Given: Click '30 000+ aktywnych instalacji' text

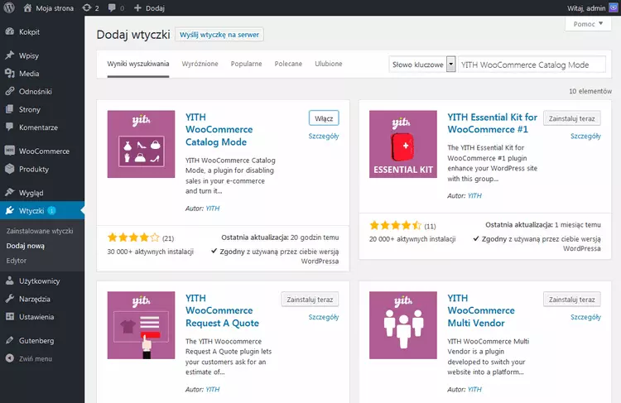Looking at the screenshot, I should [x=151, y=252].
